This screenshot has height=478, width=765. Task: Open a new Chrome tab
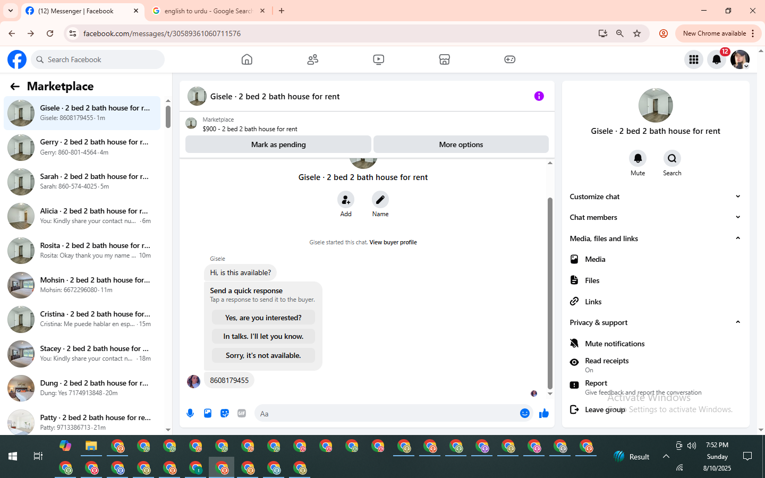click(x=282, y=11)
